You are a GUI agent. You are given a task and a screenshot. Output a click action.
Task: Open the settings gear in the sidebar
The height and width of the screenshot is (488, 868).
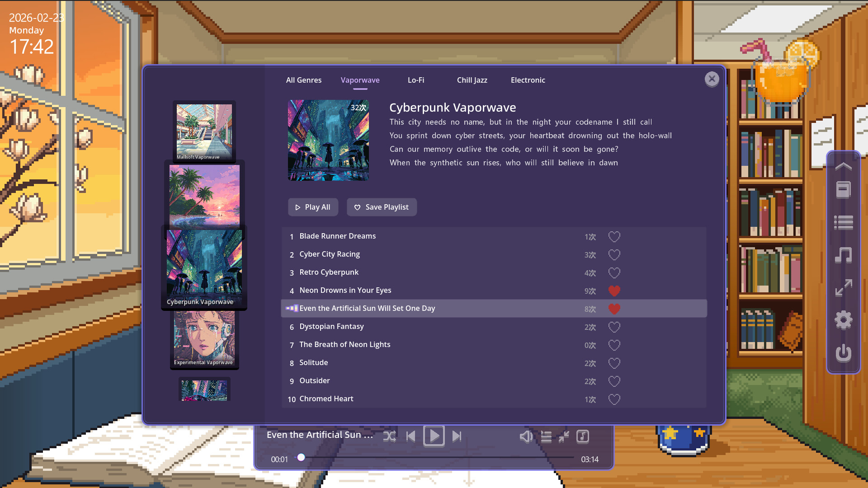click(x=843, y=320)
